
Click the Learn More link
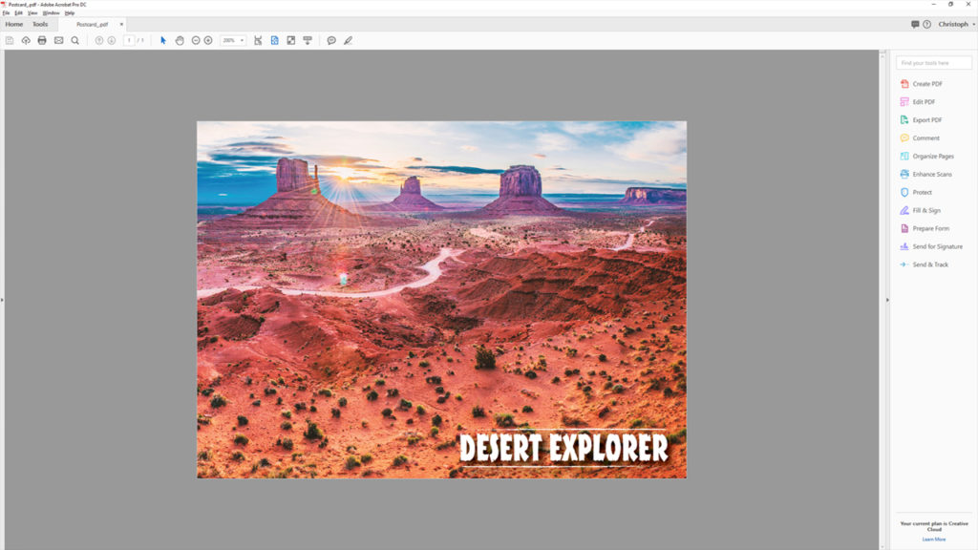coord(932,540)
